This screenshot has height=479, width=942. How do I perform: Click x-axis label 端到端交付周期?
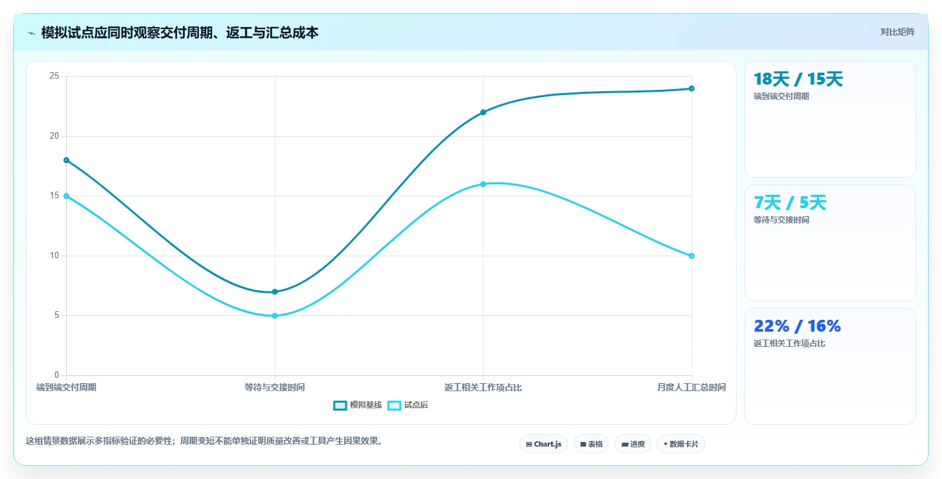(66, 387)
